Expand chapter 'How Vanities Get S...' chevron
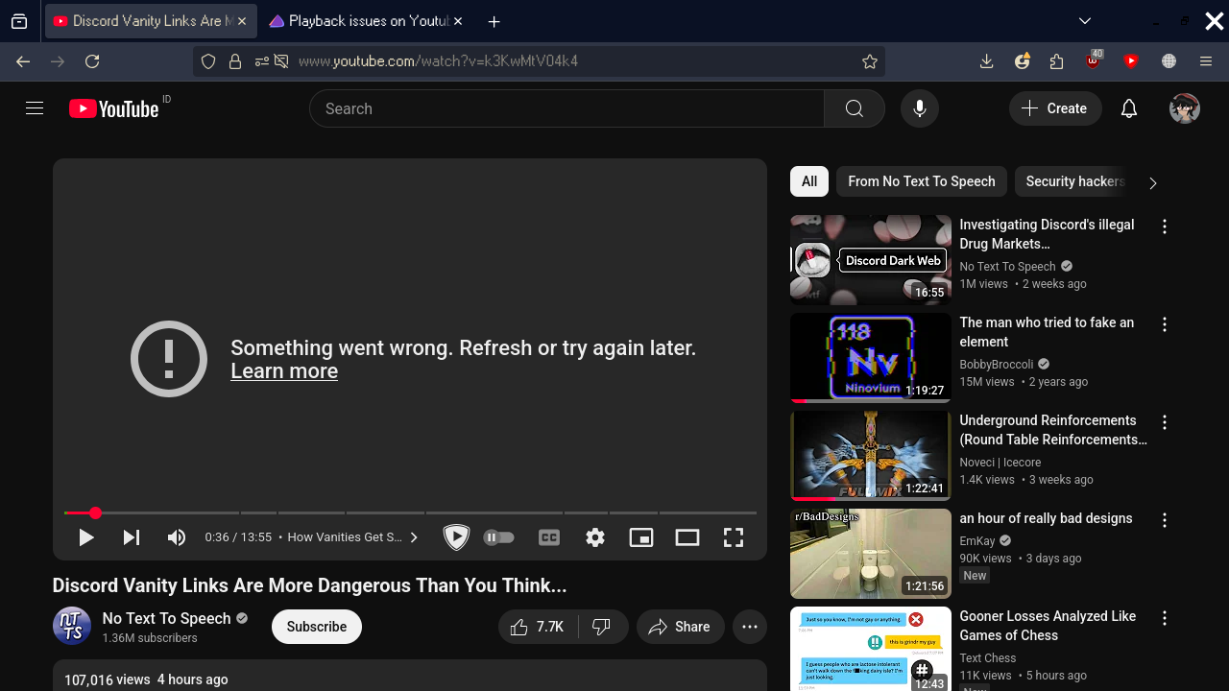The image size is (1229, 691). (414, 537)
